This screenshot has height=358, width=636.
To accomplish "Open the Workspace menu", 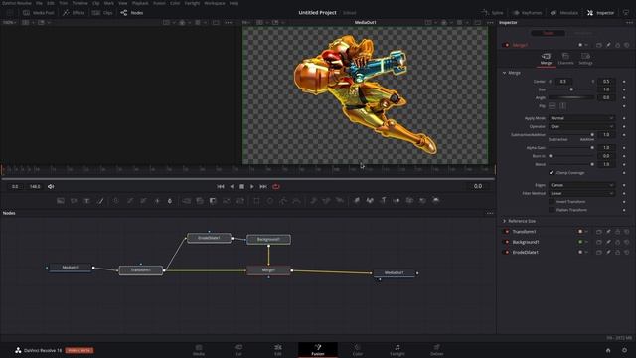I will (x=215, y=3).
